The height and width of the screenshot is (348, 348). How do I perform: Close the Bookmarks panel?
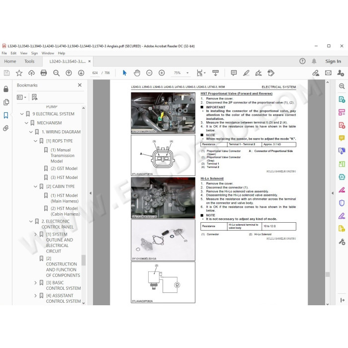80,85
